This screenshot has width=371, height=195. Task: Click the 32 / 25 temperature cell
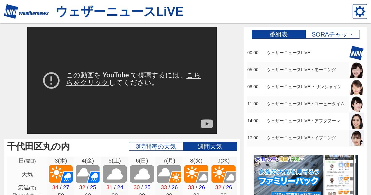click(x=87, y=187)
